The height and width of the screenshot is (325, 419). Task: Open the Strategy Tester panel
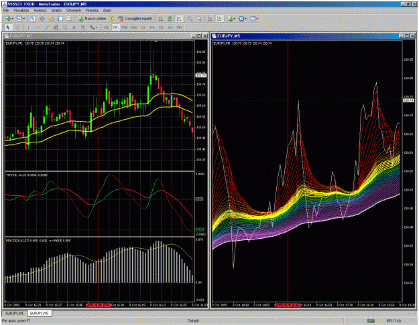(70, 19)
